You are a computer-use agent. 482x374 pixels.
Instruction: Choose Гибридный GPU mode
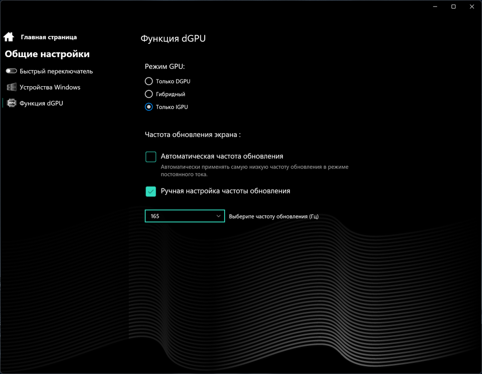pyautogui.click(x=149, y=94)
